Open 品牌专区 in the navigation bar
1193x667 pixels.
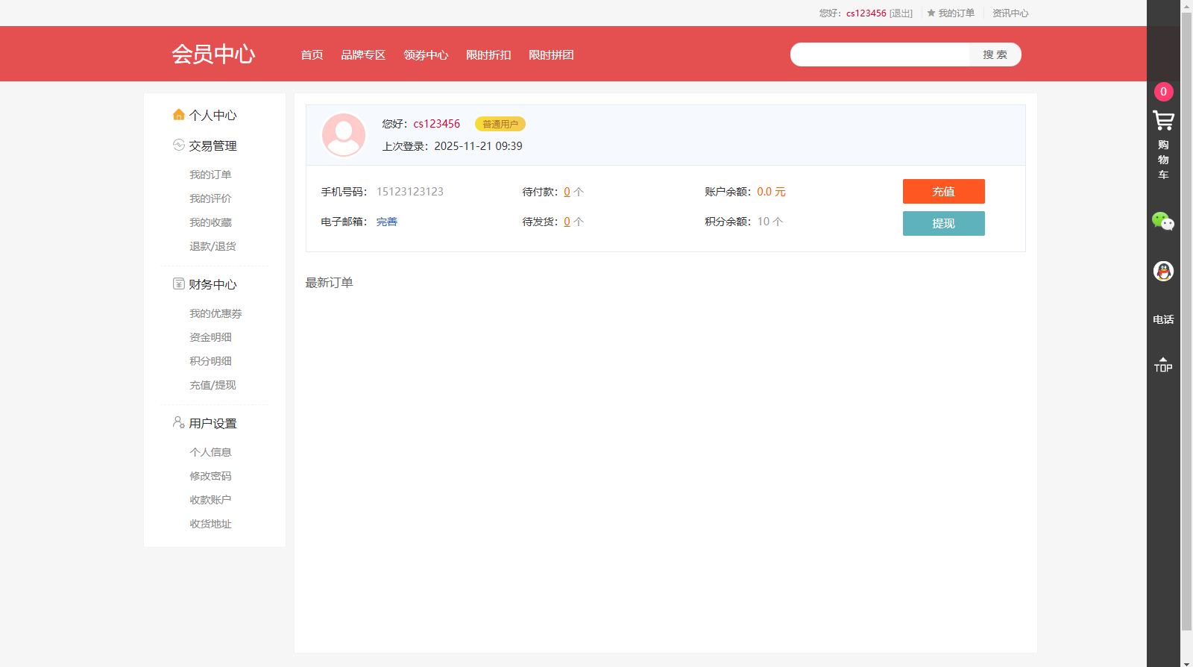(363, 55)
